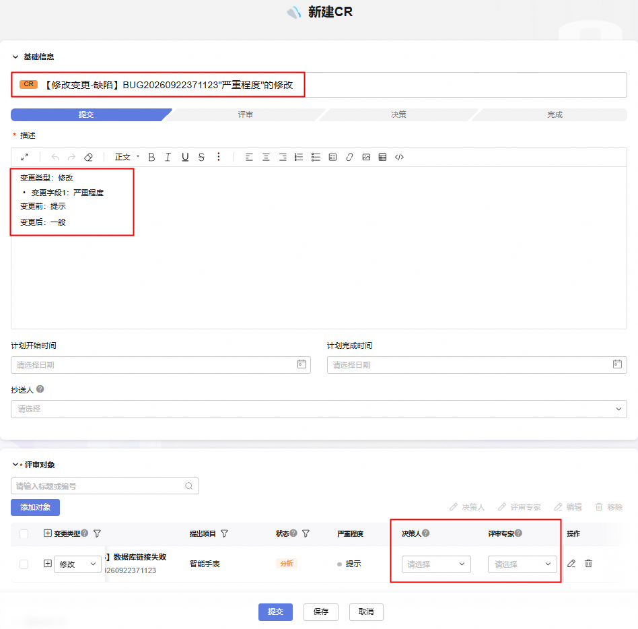Open the 变更类型 修改 dropdown in the row

pyautogui.click(x=77, y=564)
